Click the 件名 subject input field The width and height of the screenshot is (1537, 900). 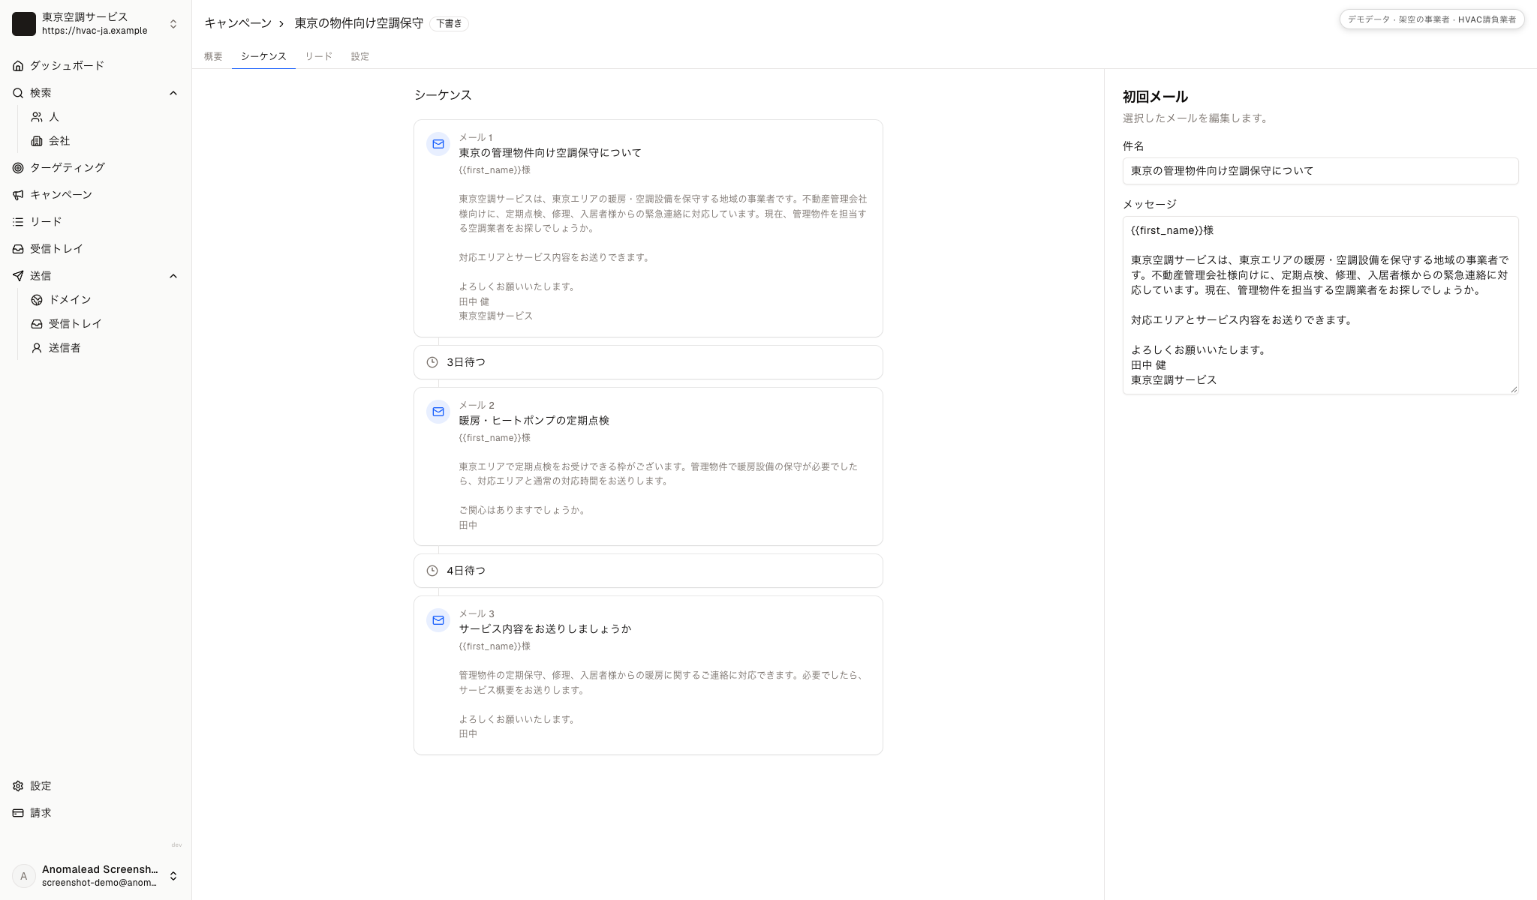pyautogui.click(x=1321, y=171)
